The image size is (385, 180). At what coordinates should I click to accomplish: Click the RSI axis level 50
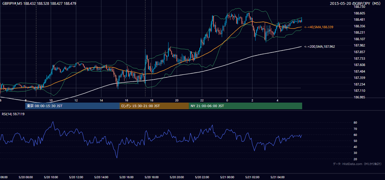tap(355, 141)
